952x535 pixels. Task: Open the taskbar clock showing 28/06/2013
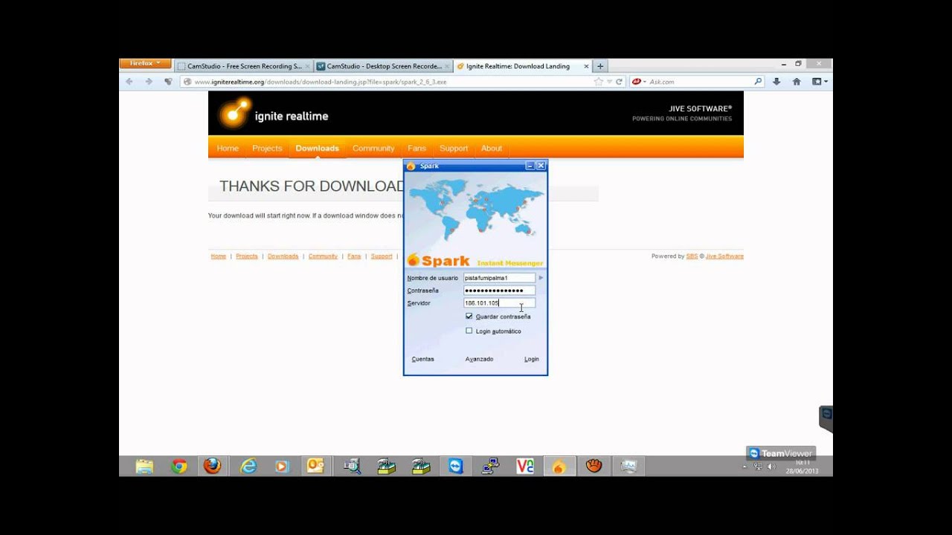pos(802,467)
